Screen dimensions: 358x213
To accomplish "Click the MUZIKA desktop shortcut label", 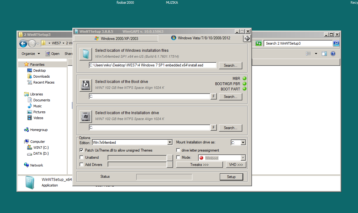I will 172,2.
